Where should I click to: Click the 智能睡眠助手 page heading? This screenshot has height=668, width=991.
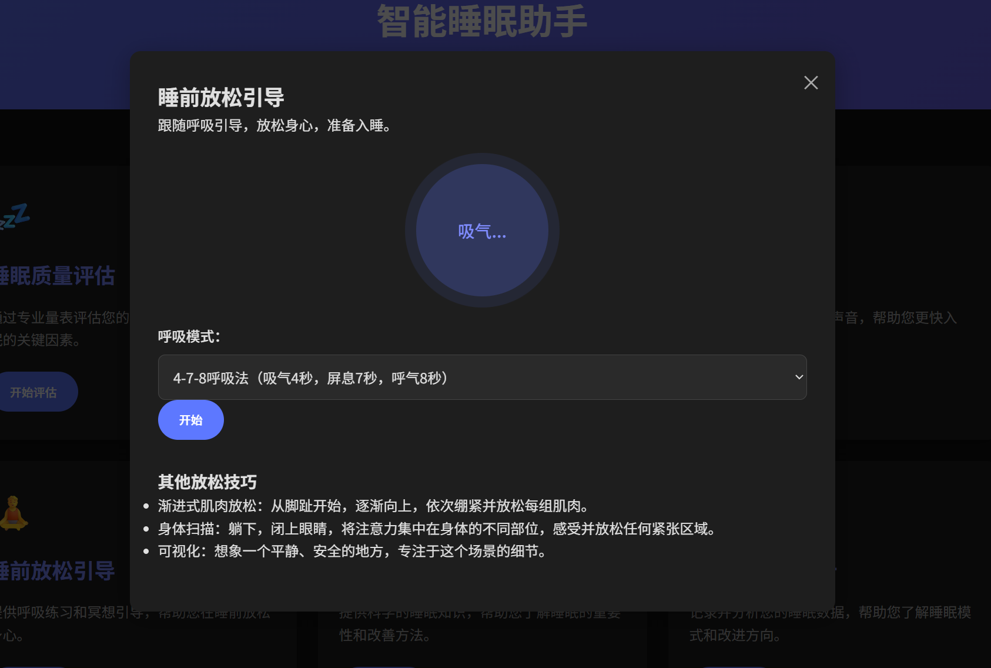tap(482, 21)
